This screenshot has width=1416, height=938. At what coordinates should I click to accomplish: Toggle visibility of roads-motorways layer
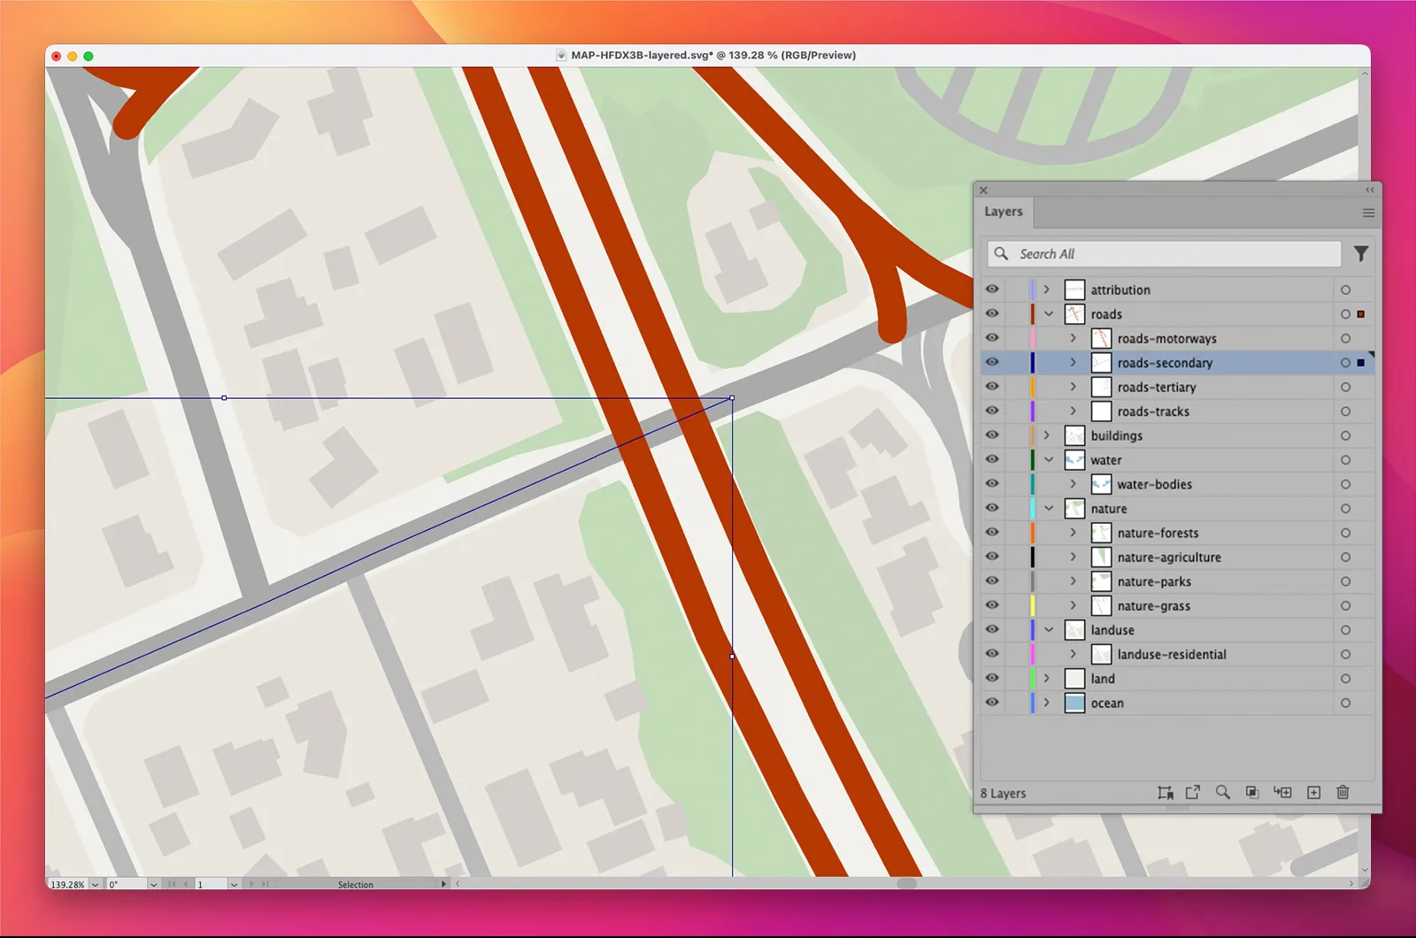(x=992, y=338)
